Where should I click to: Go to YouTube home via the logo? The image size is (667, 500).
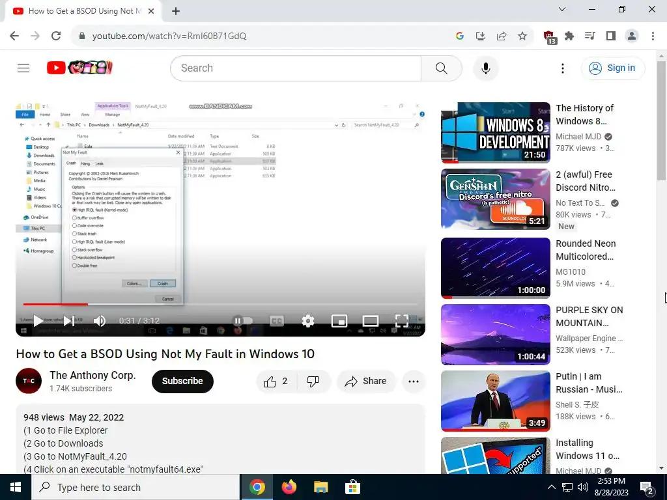coord(79,68)
